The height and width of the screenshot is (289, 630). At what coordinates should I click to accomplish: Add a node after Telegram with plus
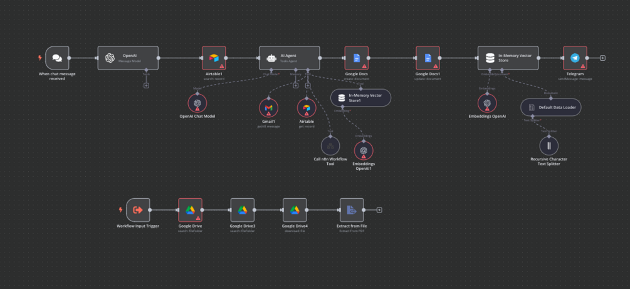coord(602,58)
